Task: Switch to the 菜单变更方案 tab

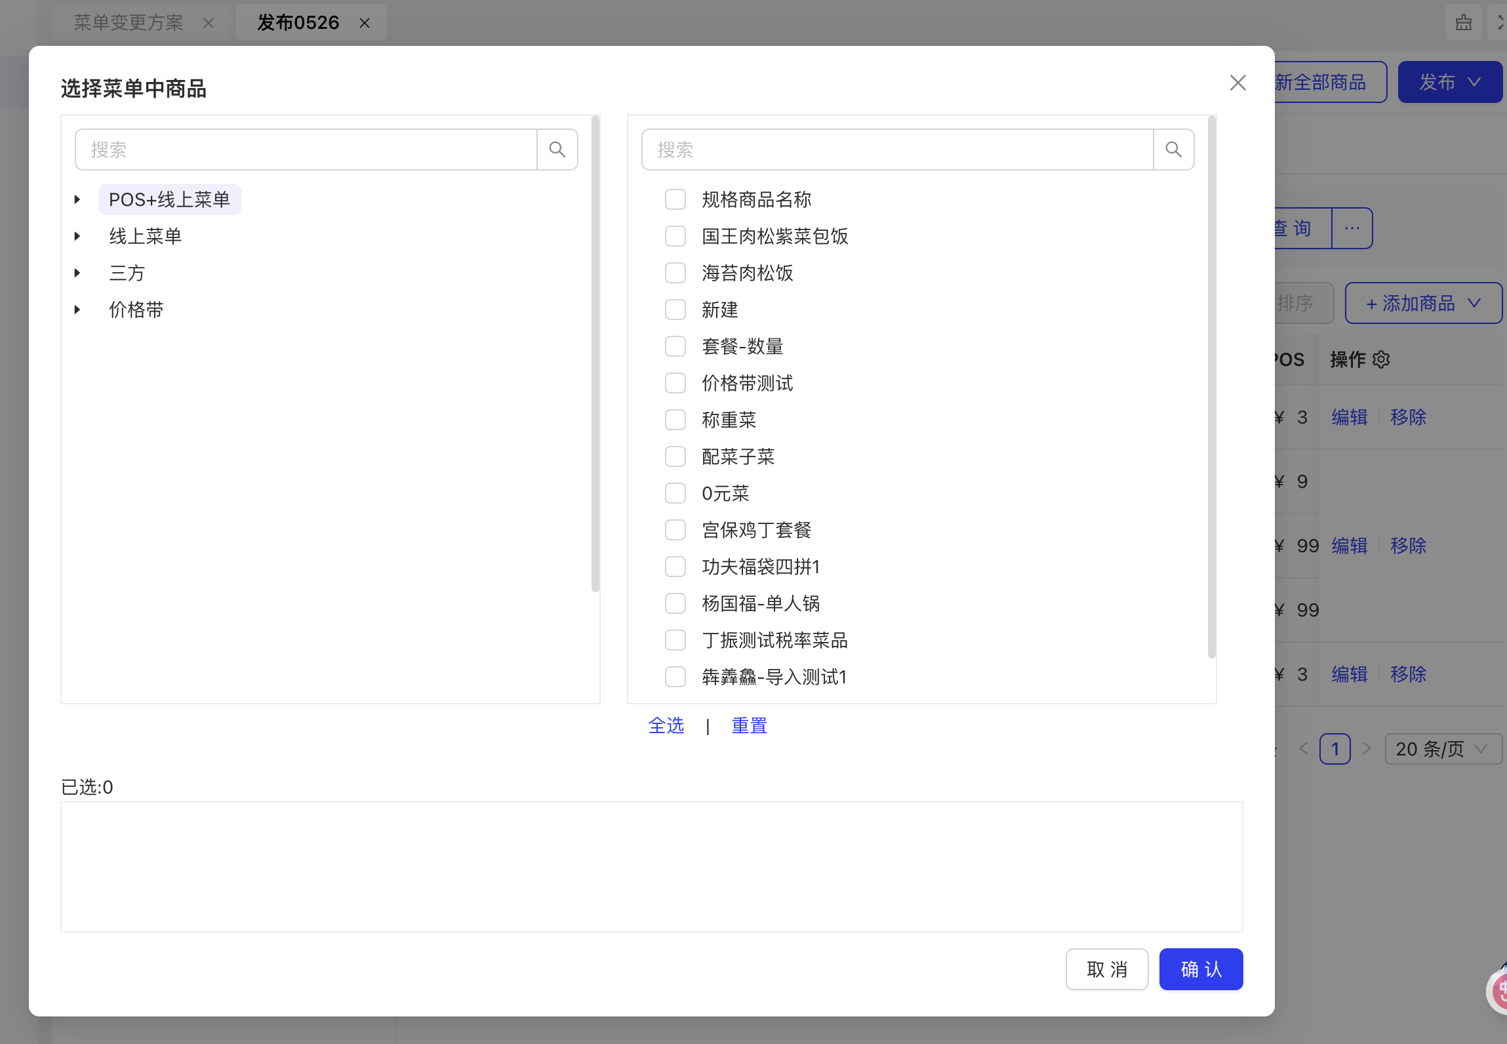Action: (x=129, y=23)
